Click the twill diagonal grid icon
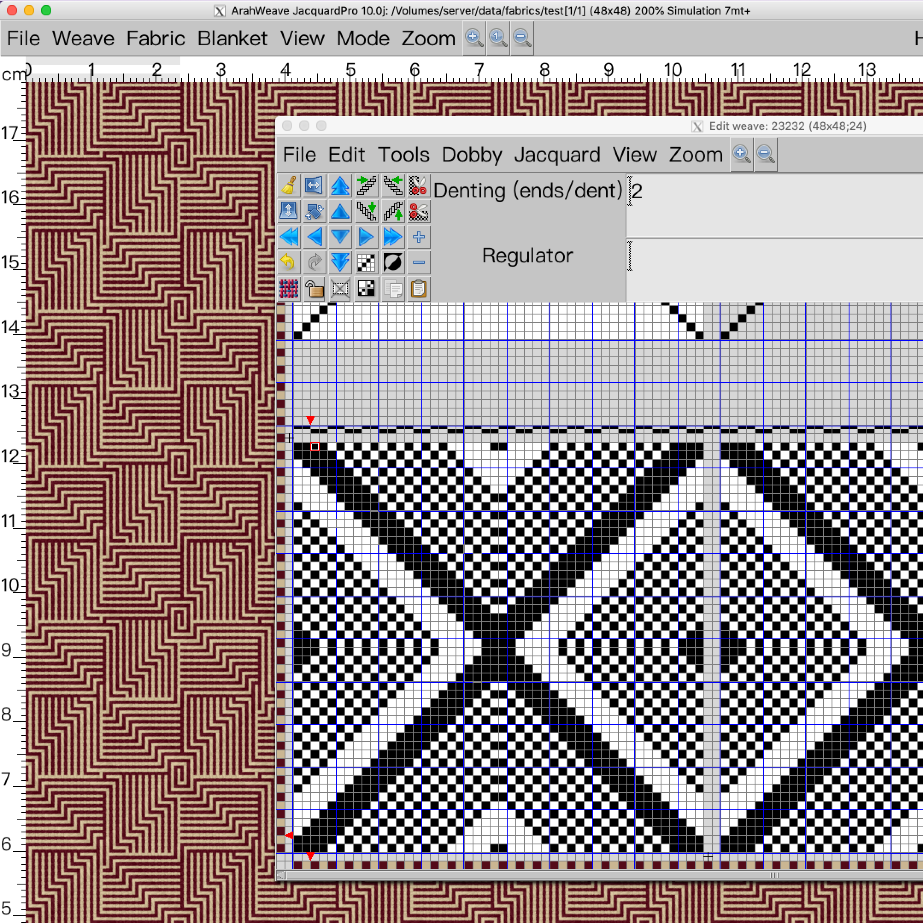The width and height of the screenshot is (923, 923). pos(367,263)
